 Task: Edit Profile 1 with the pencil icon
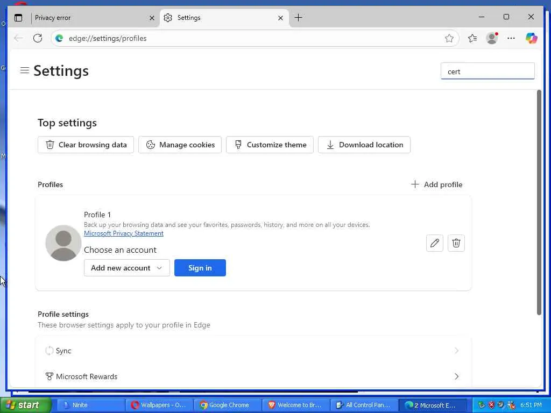[x=435, y=243]
